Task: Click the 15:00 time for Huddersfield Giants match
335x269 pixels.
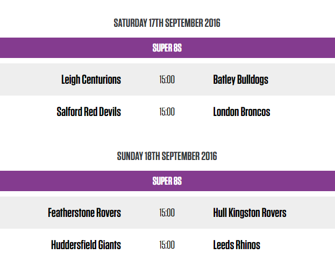Action: 167,245
